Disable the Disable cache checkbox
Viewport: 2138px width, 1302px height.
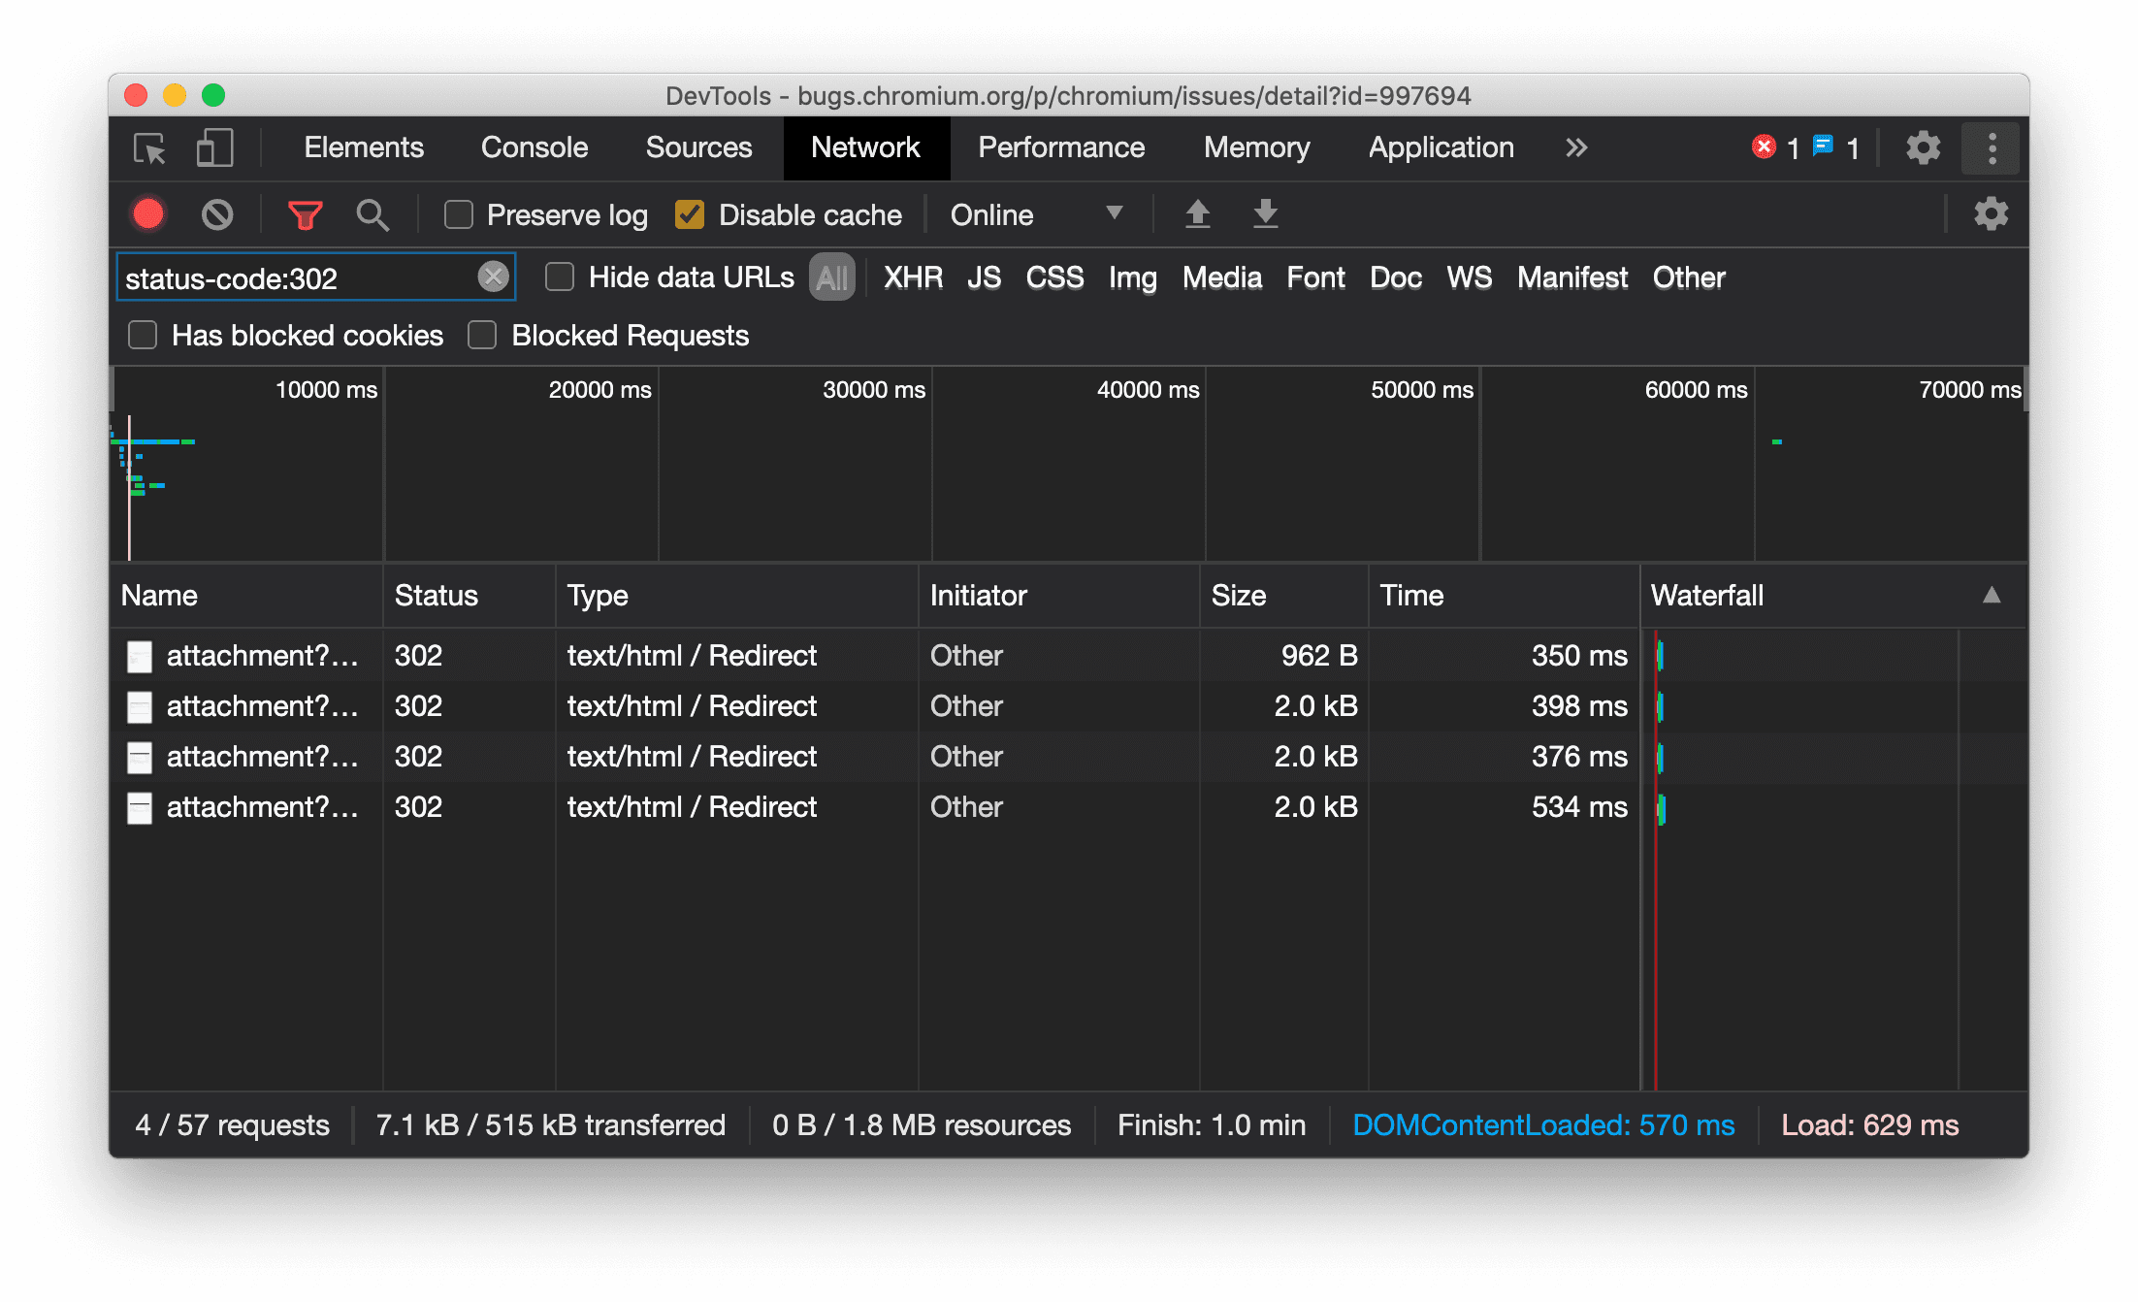point(689,214)
